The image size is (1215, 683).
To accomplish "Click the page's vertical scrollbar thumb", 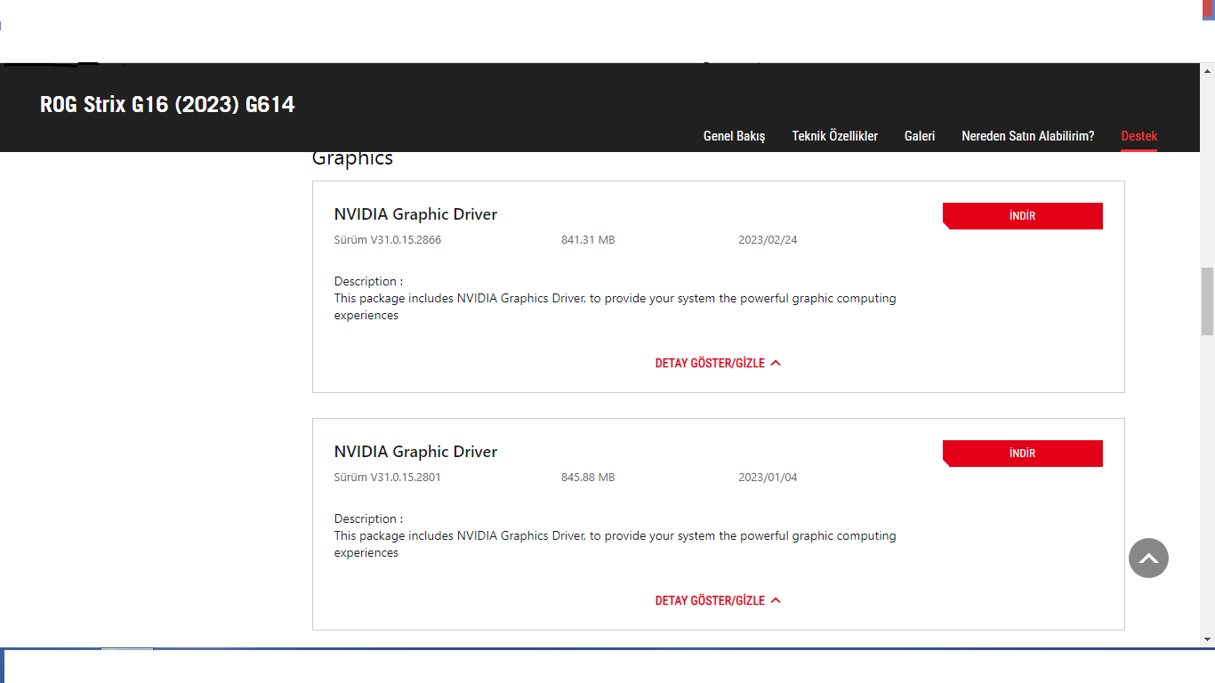I will (x=1207, y=301).
